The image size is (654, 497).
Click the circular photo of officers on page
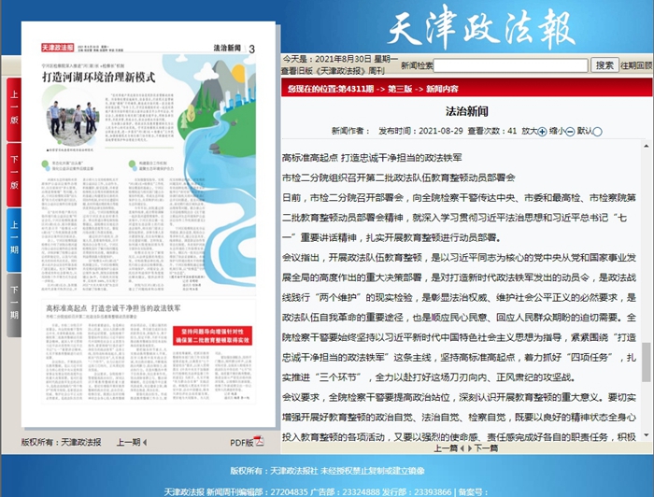click(72, 119)
